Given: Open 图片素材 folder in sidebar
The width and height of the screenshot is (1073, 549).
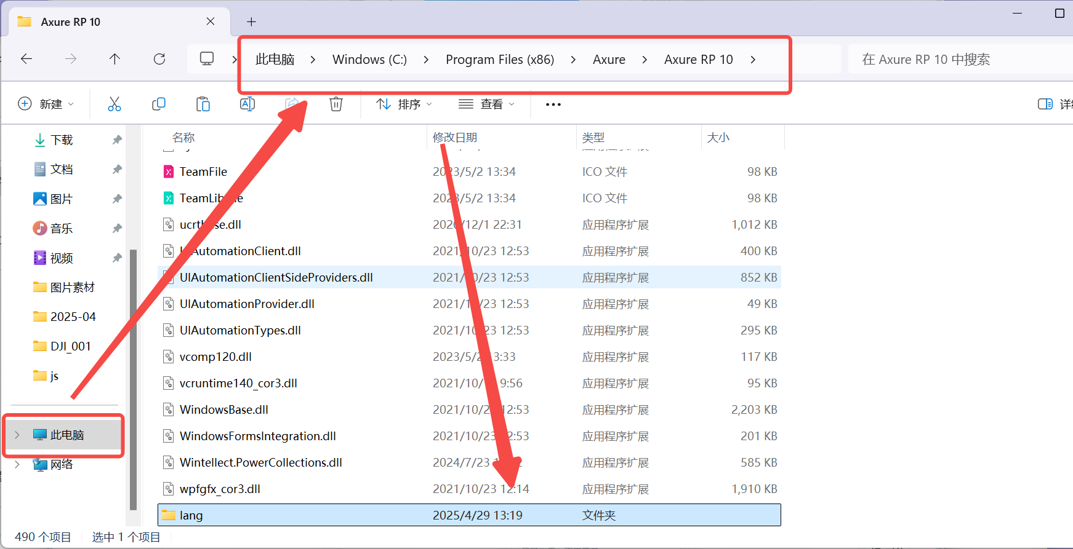Looking at the screenshot, I should tap(64, 287).
